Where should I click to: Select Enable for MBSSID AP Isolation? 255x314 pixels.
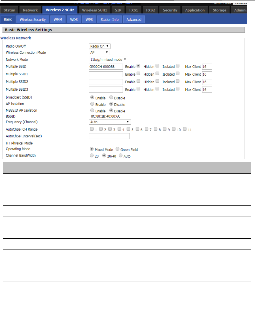[92, 110]
